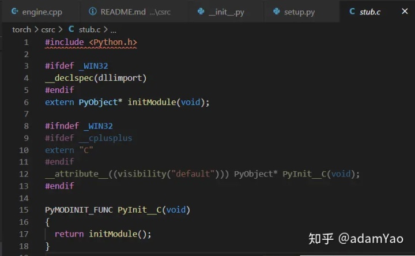415x256 pixels.
Task: Click the C icon on the stub.c tab
Action: tap(352, 12)
